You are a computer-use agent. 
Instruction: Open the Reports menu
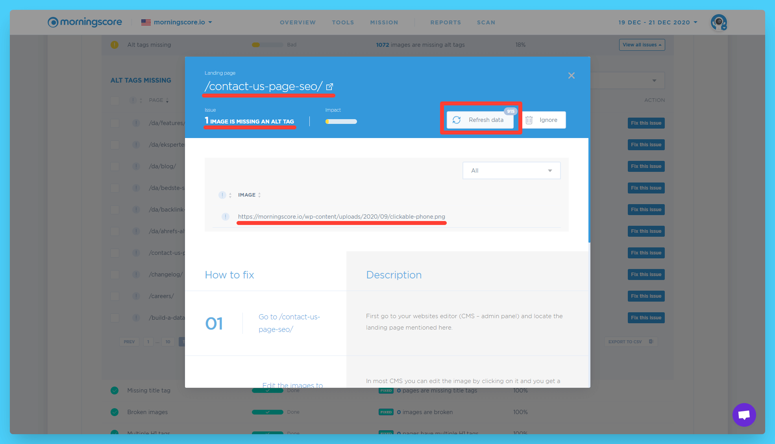[x=446, y=22]
